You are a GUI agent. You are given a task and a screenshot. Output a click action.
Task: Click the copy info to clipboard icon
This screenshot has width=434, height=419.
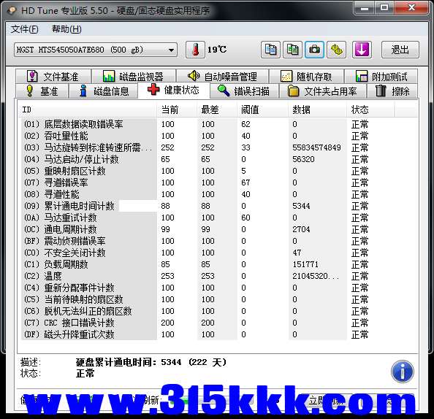point(270,50)
